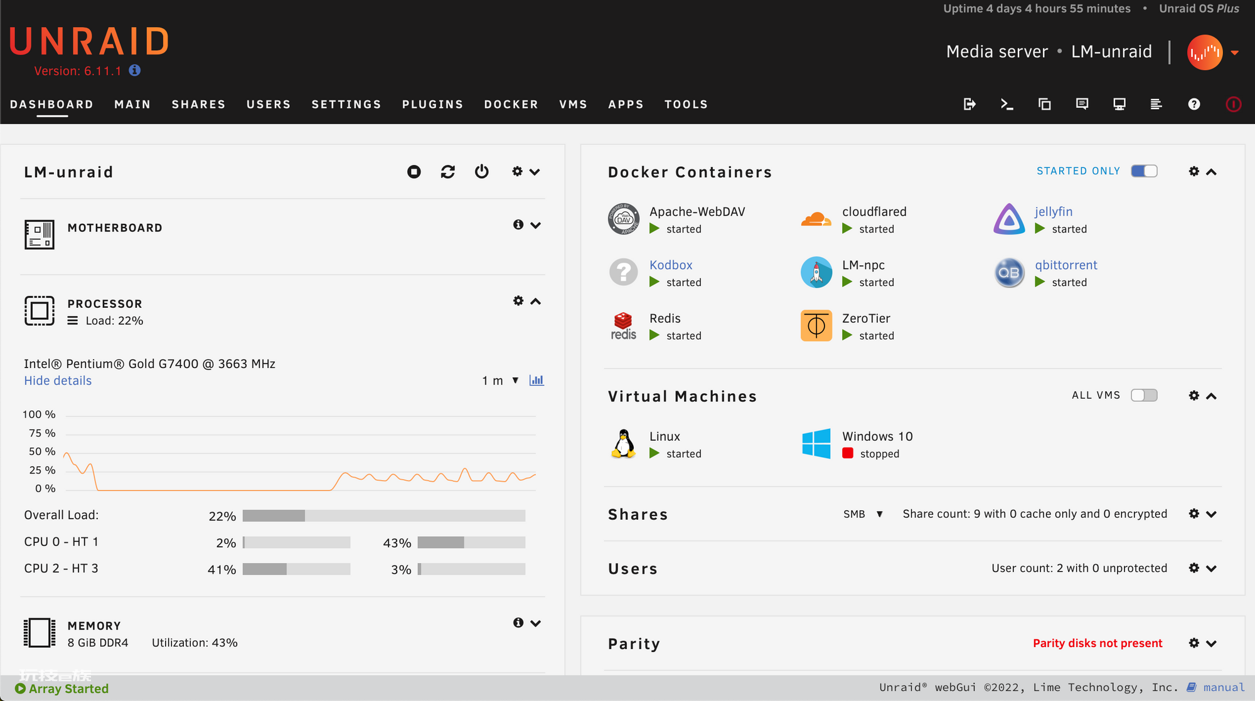
Task: Click the Apache-WebDAV container icon
Action: coord(624,219)
